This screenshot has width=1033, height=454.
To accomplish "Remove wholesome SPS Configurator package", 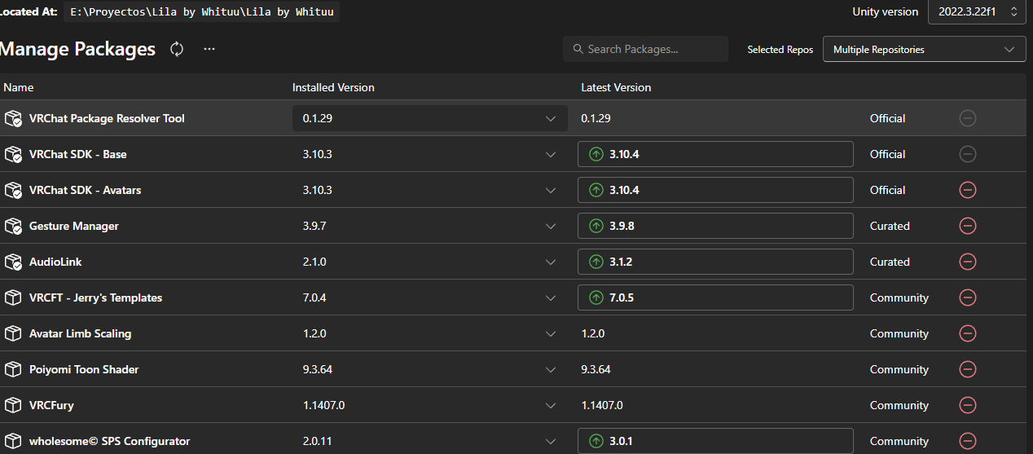I will [x=968, y=441].
